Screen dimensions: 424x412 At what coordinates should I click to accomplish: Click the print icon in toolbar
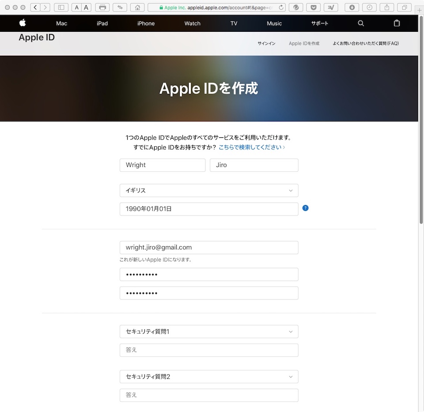click(x=102, y=8)
